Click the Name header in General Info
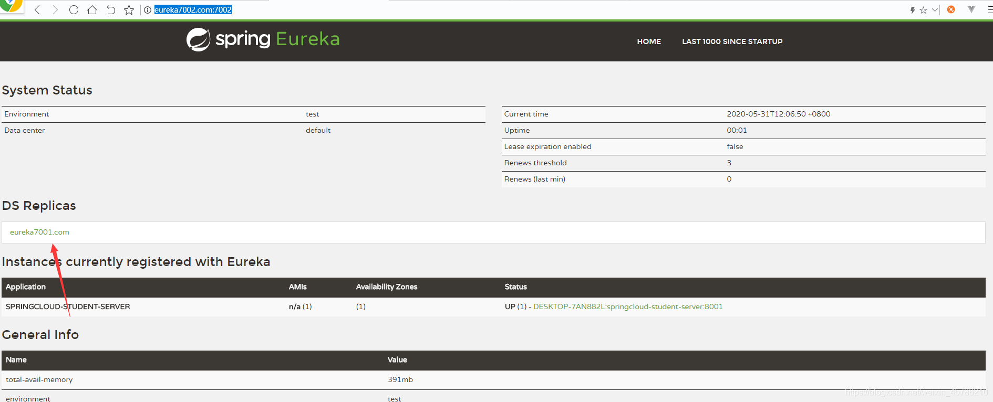 tap(16, 359)
